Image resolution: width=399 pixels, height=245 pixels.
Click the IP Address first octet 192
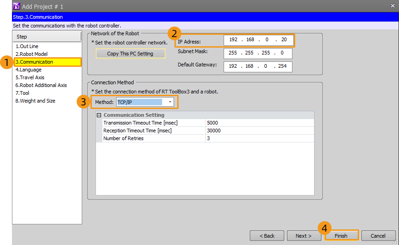pos(233,39)
